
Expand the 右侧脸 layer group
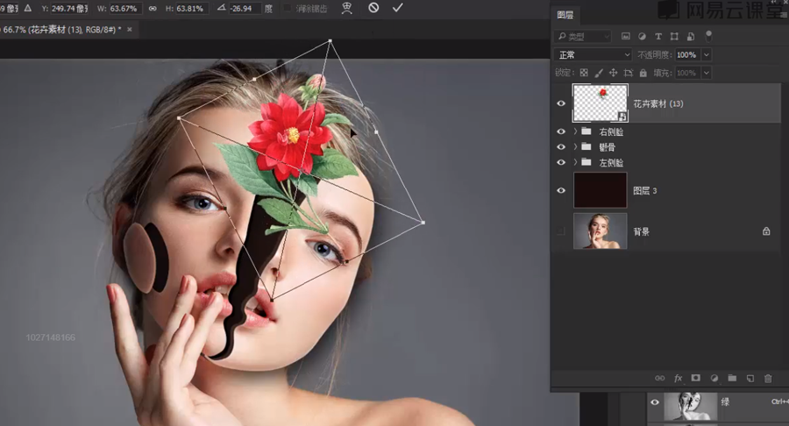(575, 131)
